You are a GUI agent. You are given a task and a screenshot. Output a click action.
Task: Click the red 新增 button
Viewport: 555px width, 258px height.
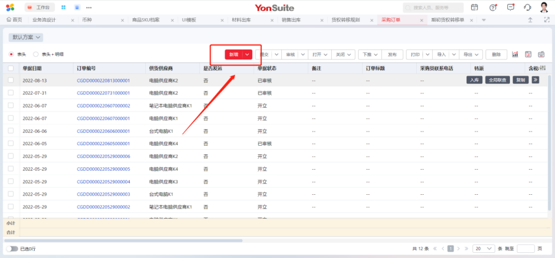pyautogui.click(x=233, y=55)
